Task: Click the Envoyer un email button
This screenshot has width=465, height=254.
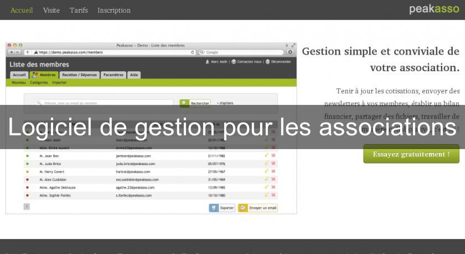Action: (258, 208)
